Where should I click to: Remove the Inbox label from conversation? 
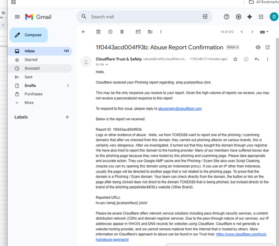[237, 47]
